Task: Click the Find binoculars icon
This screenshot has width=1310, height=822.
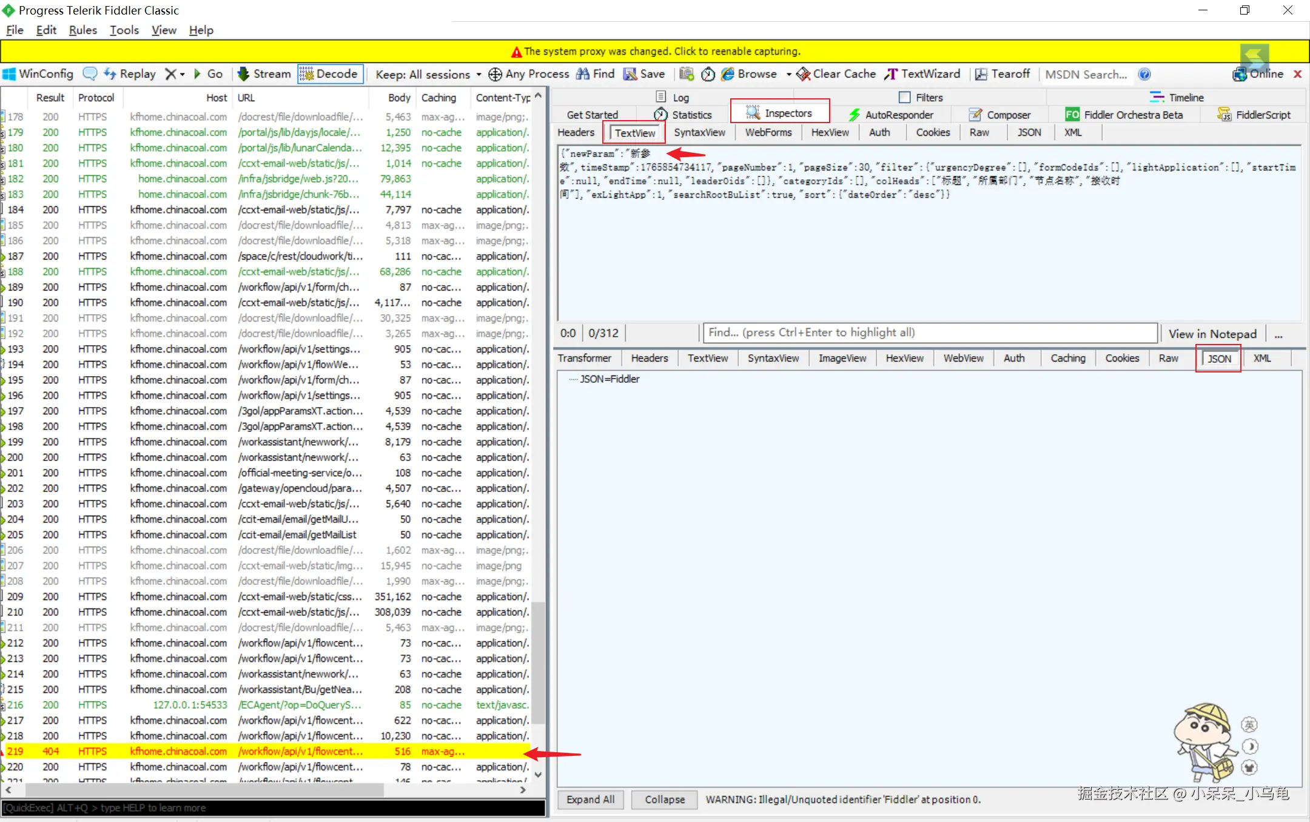Action: point(583,74)
